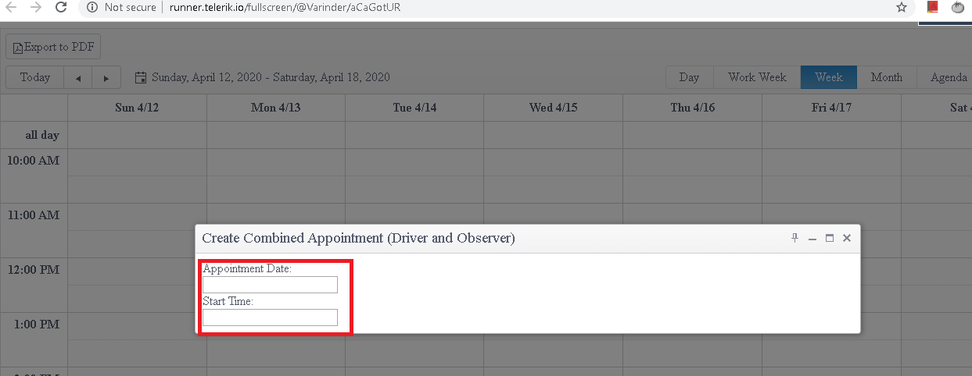Switch to the Day view
This screenshot has height=376, width=972.
[689, 77]
